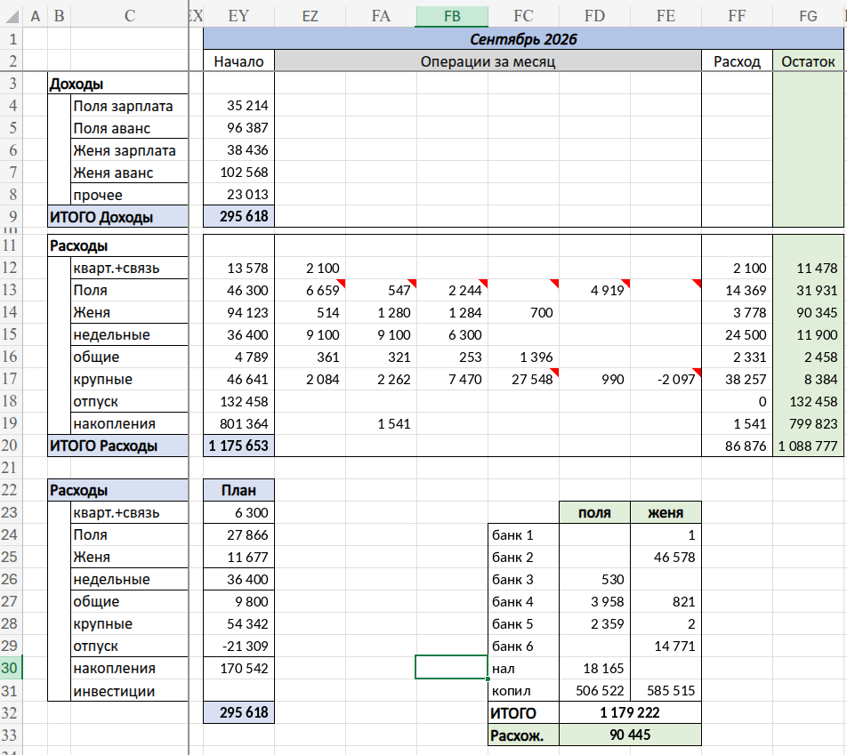Select the value 506 522
The image size is (847, 755).
(594, 691)
